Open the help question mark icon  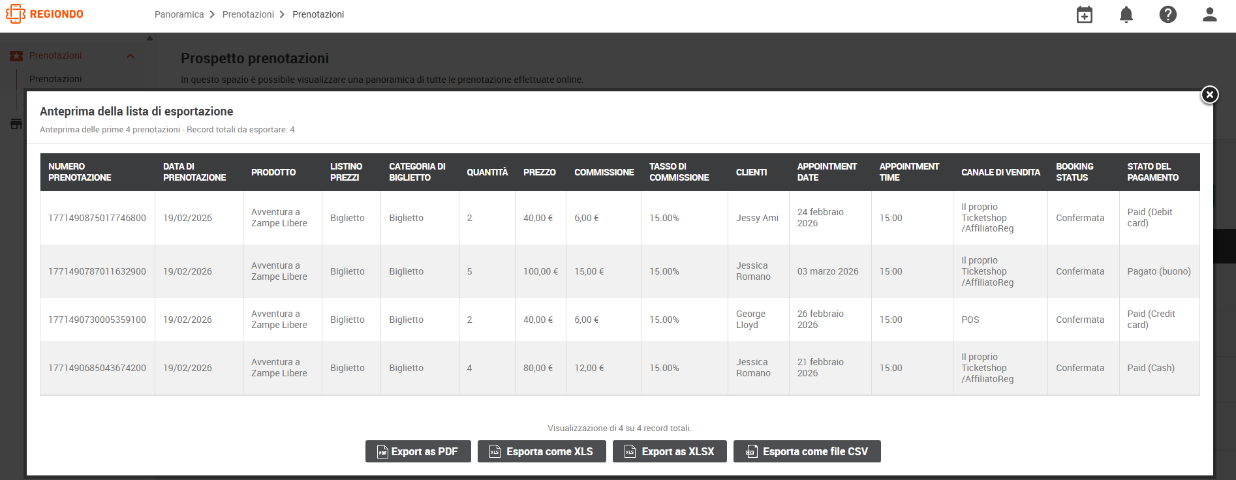(1168, 14)
